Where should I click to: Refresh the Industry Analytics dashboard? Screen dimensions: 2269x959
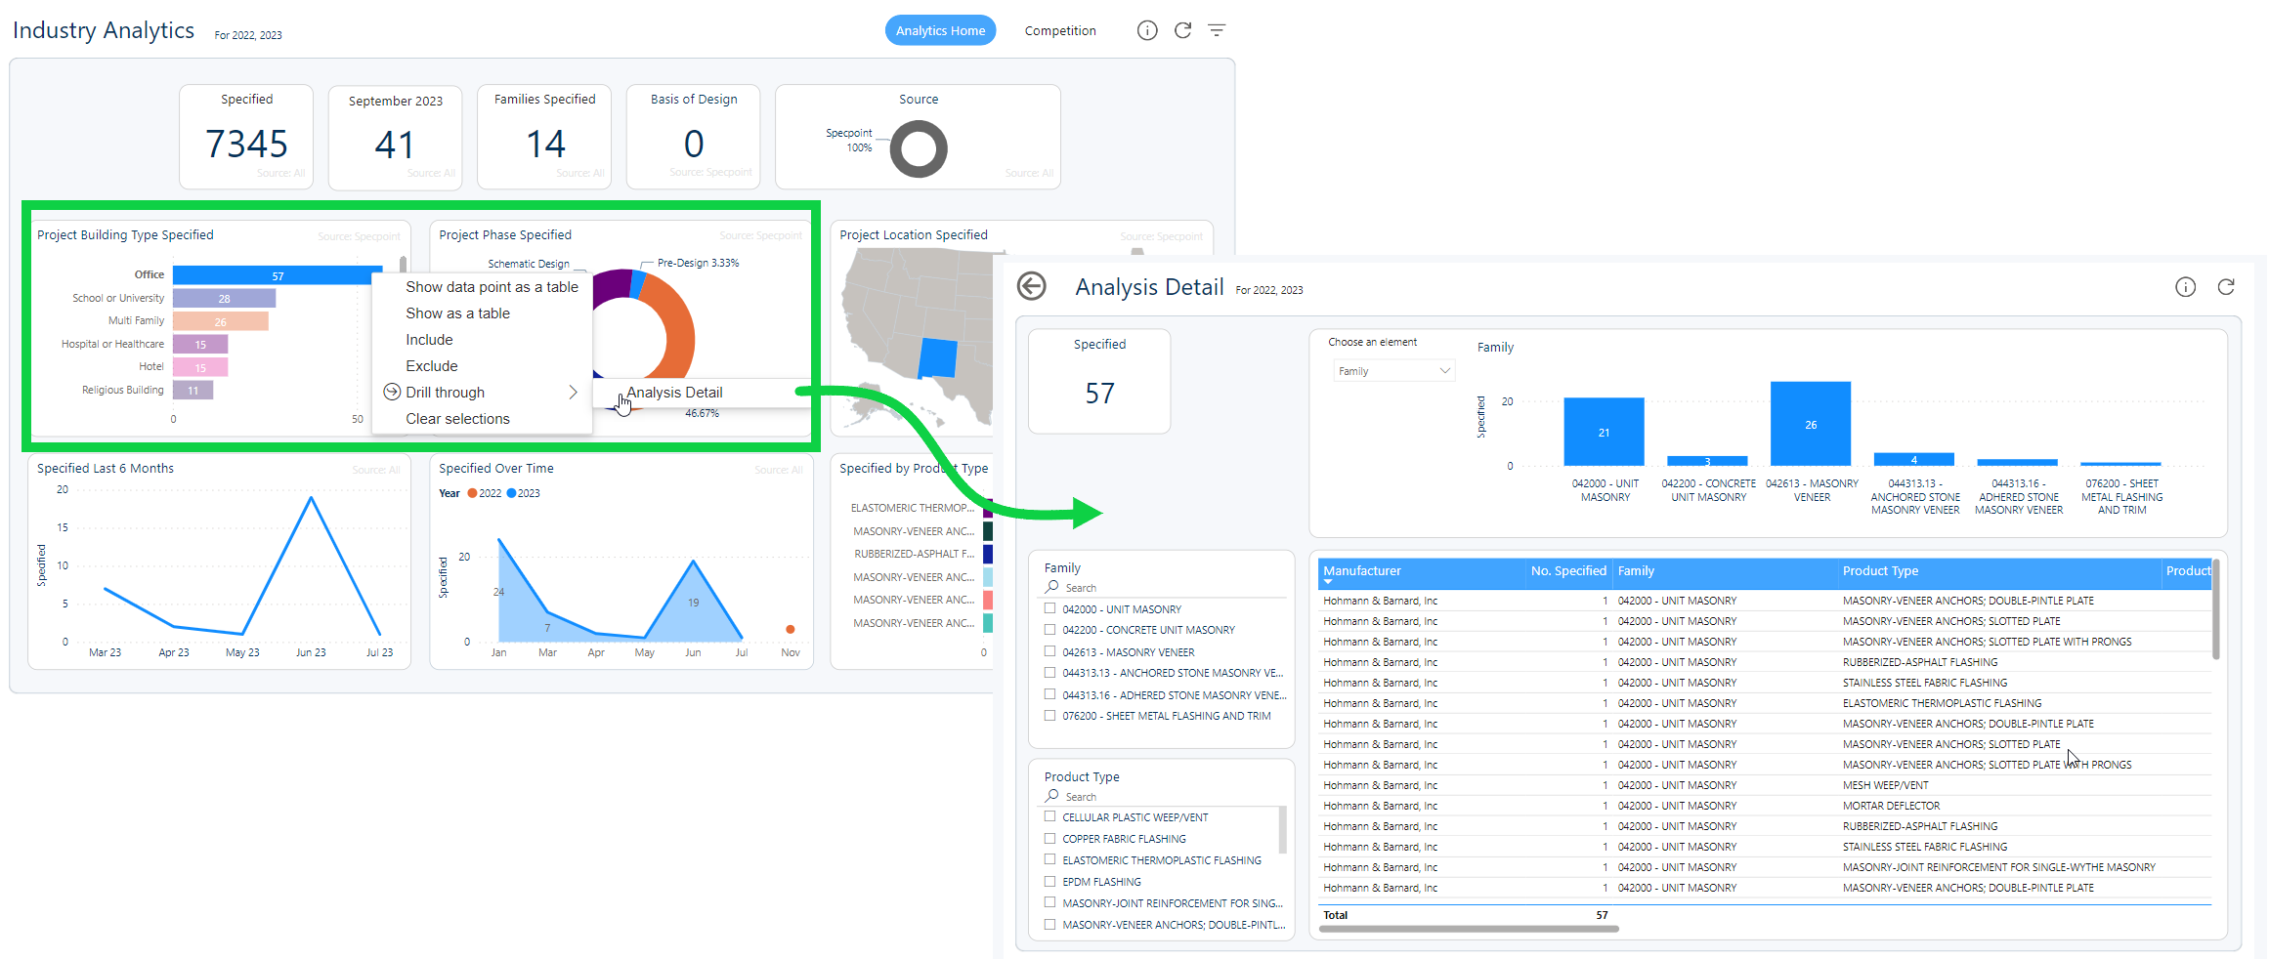1182,30
